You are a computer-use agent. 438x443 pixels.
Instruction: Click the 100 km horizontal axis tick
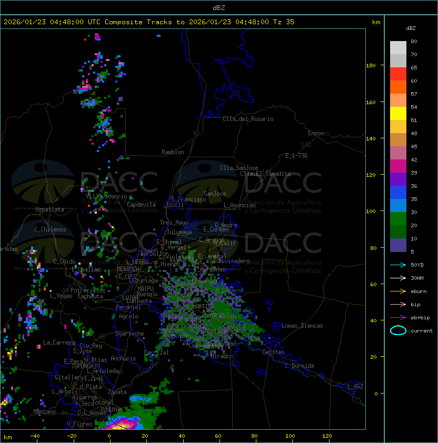290,436
